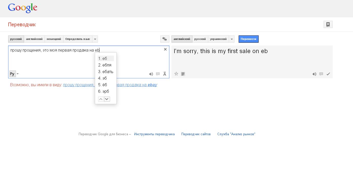Click the source example-usage speech bubble icon
This screenshot has width=353, height=181.
point(158,74)
